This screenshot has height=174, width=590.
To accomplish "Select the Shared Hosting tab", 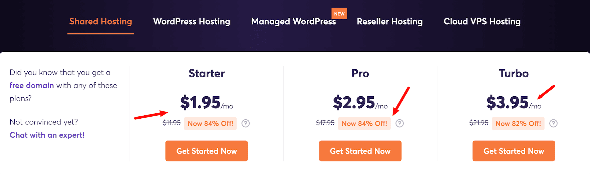I will 100,22.
